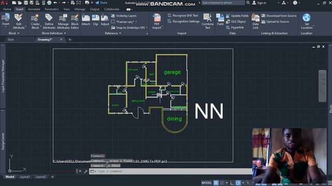
Task: Open the polar tracking angle dropdown arrow
Action: [243, 182]
